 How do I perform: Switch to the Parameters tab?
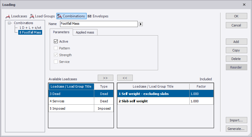(x=61, y=32)
